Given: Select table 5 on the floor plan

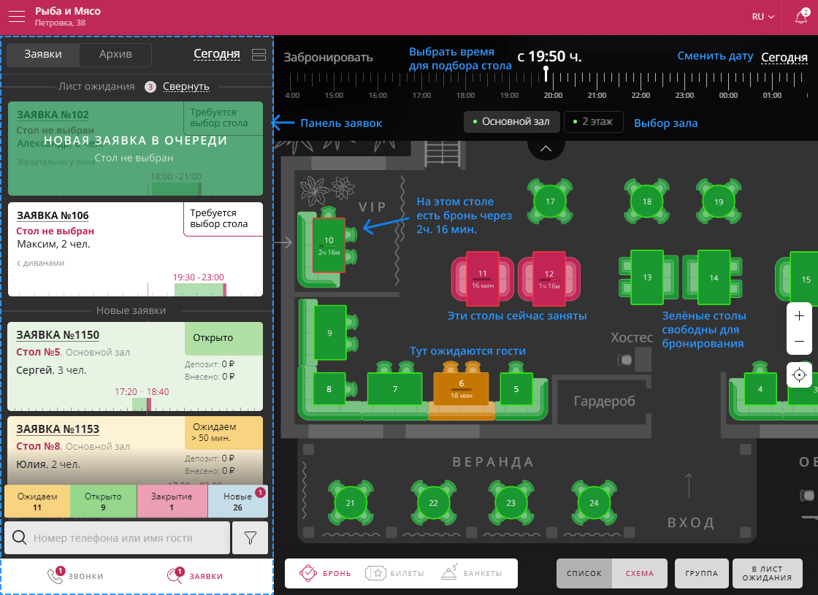Looking at the screenshot, I should click(516, 388).
